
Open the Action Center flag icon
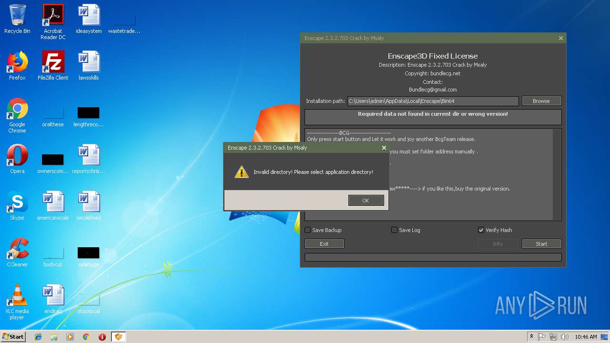(x=542, y=337)
